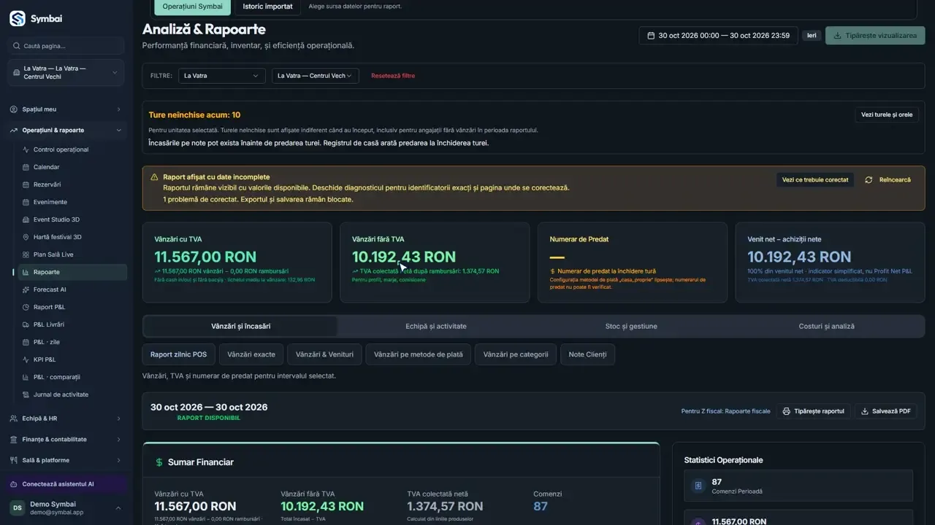Screen dimensions: 935x525
Task: Expand the location switcher in sidebar
Action: [x=66, y=73]
